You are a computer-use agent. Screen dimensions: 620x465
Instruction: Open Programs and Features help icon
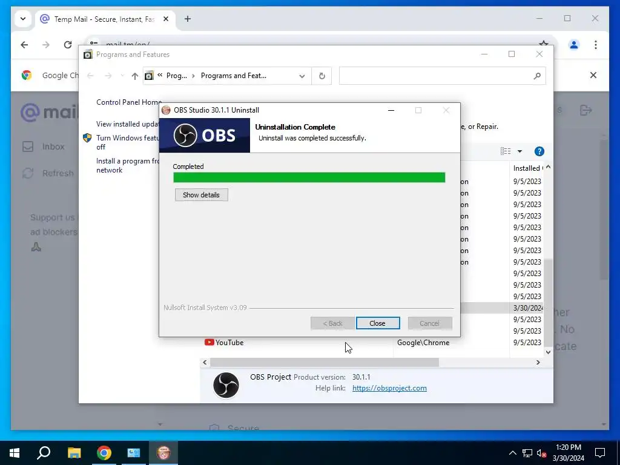(539, 151)
